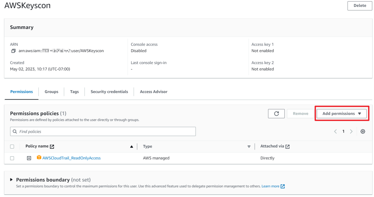This screenshot has width=374, height=197.
Task: Sort policies by Type column arrow
Action: pos(249,147)
